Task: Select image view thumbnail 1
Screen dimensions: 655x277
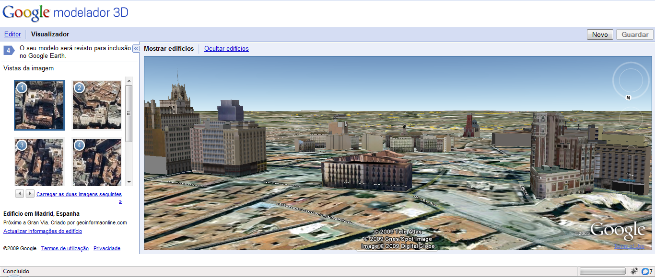Action: (x=39, y=105)
